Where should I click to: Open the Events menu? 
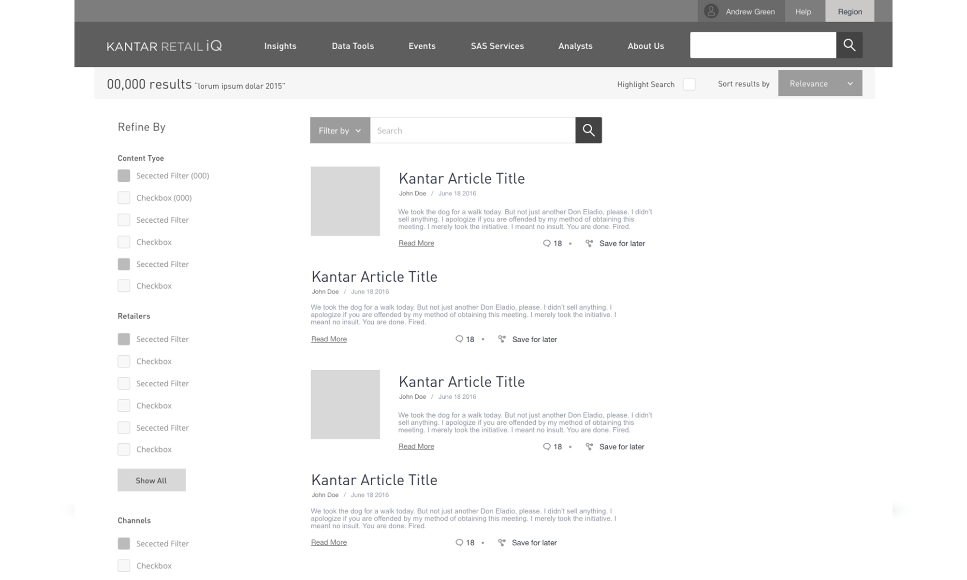422,46
